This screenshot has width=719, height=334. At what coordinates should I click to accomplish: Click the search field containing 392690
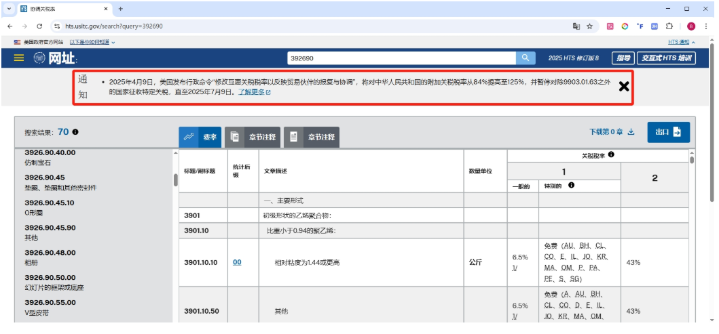pos(402,58)
